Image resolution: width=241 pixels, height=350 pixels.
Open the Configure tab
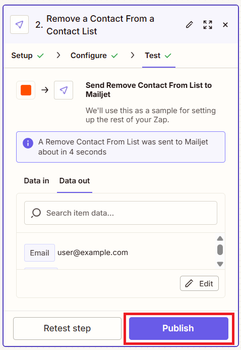point(94,56)
